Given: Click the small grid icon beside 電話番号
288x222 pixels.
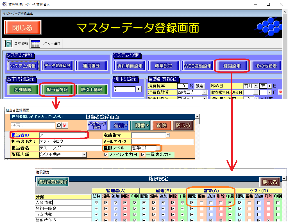Looking at the screenshot, I should pos(168,135).
